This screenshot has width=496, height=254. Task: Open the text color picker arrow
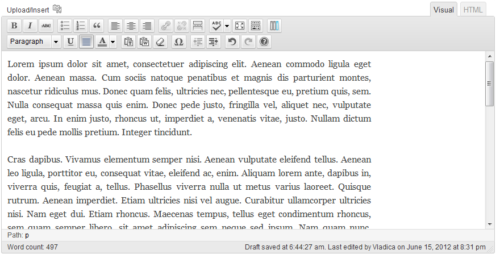(x=113, y=41)
